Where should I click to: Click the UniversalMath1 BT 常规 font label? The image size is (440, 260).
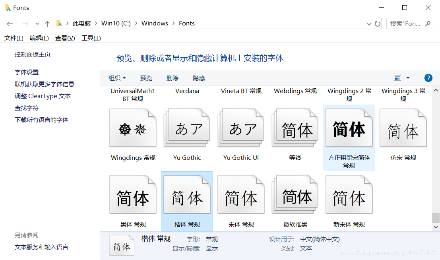[133, 95]
